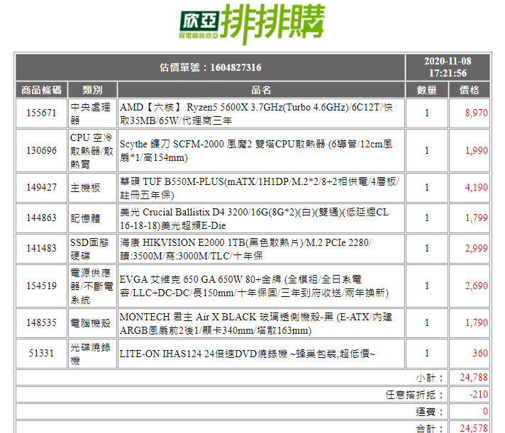Click the 華碩 TUF B550M-PLUS product name
The image size is (505, 433).
coord(260,188)
